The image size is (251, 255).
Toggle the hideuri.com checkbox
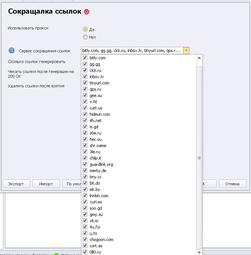click(85, 114)
